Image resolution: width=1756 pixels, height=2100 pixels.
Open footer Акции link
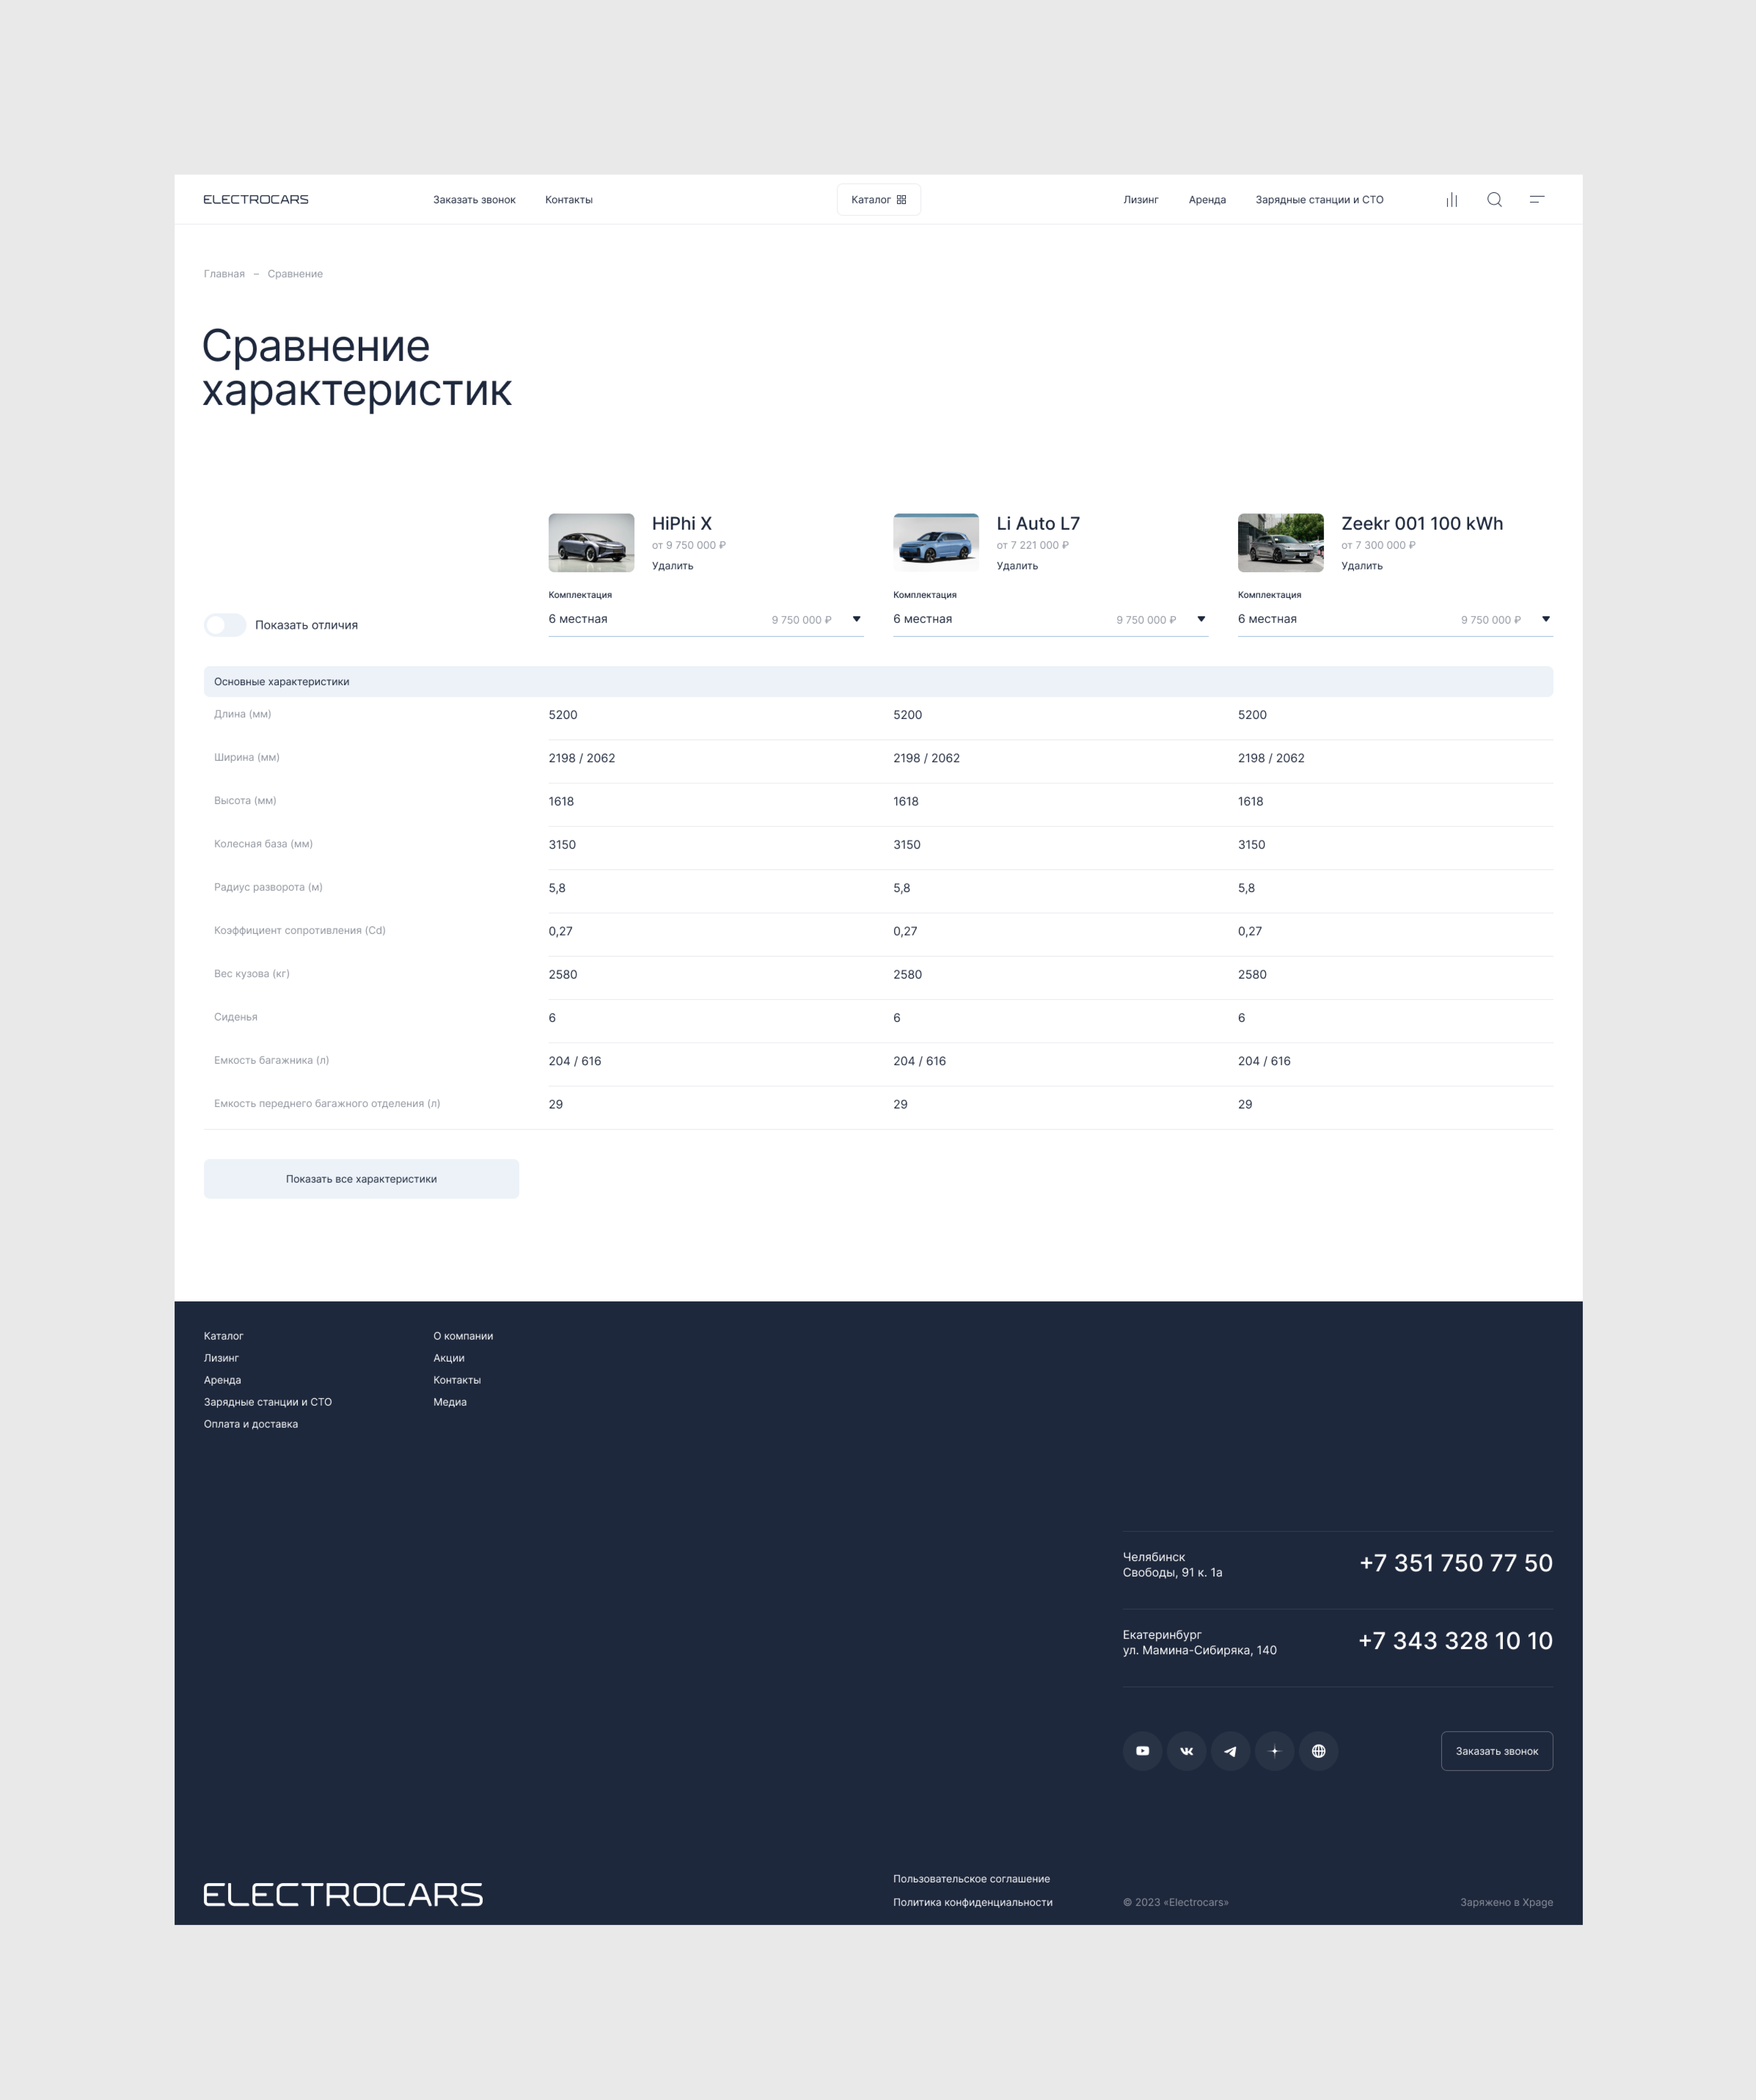coord(449,1358)
